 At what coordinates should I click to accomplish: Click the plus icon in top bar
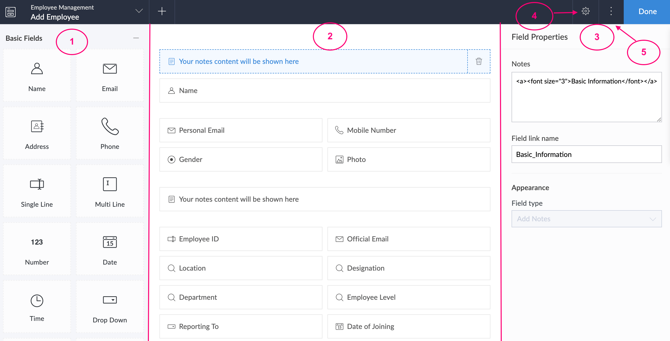(162, 11)
